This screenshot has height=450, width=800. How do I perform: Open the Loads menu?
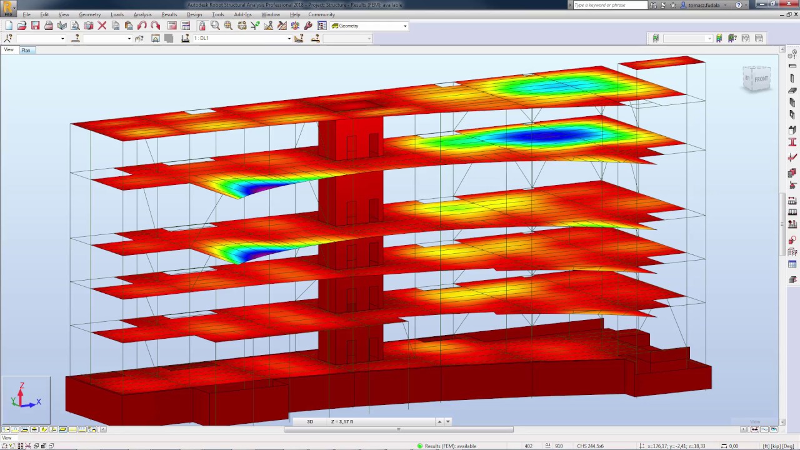(117, 14)
